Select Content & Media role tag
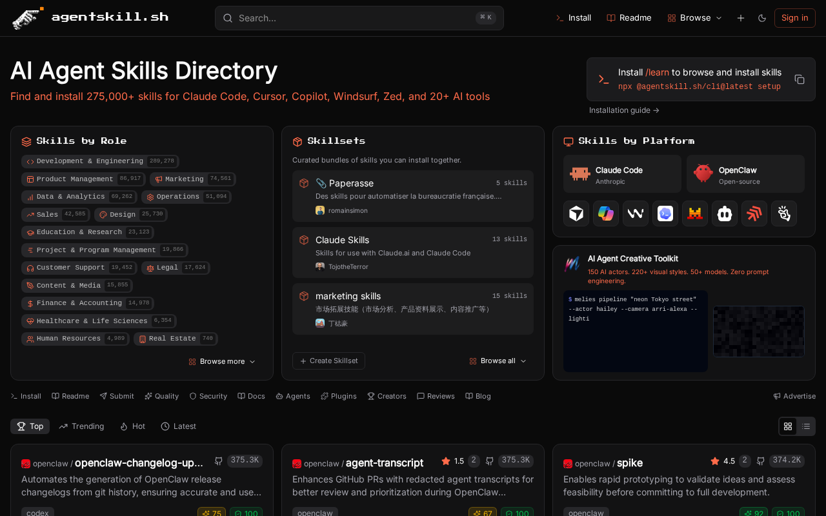This screenshot has width=826, height=516. (77, 285)
